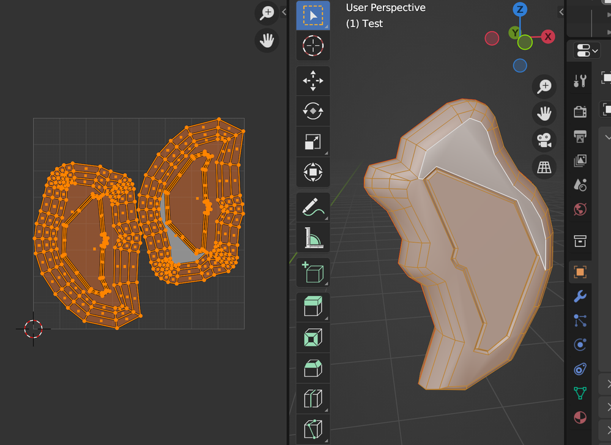
Task: Pick the Bevel tool
Action: click(313, 368)
